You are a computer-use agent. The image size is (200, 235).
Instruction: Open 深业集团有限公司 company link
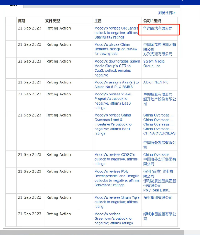[x=158, y=198]
